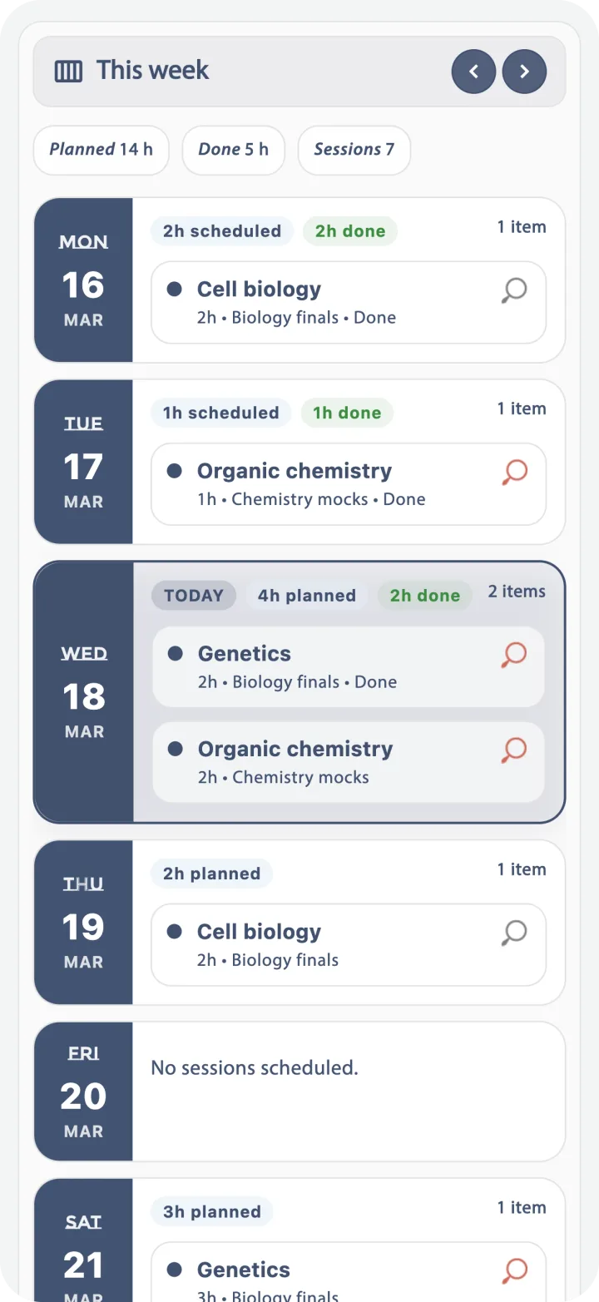The width and height of the screenshot is (599, 1302).
Task: Open magnifier on Wednesday's Organic chemistry session
Action: (514, 750)
